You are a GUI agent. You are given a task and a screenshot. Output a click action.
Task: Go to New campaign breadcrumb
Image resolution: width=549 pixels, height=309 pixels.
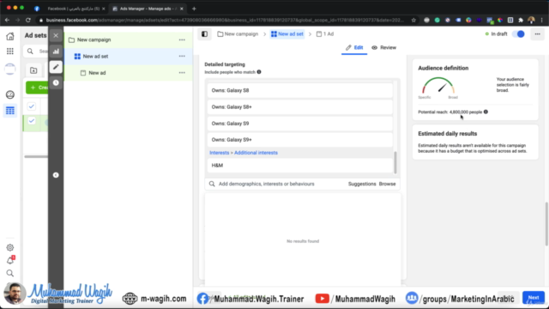coord(238,34)
